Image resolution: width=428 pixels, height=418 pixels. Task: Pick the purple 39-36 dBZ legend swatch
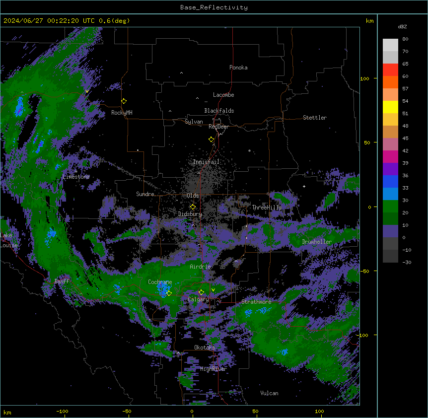coord(390,169)
